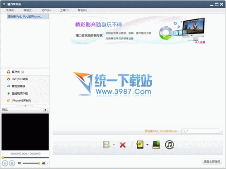226x169 pixels.
Task: Click the export to iTunes music icon
Action: [x=169, y=145]
